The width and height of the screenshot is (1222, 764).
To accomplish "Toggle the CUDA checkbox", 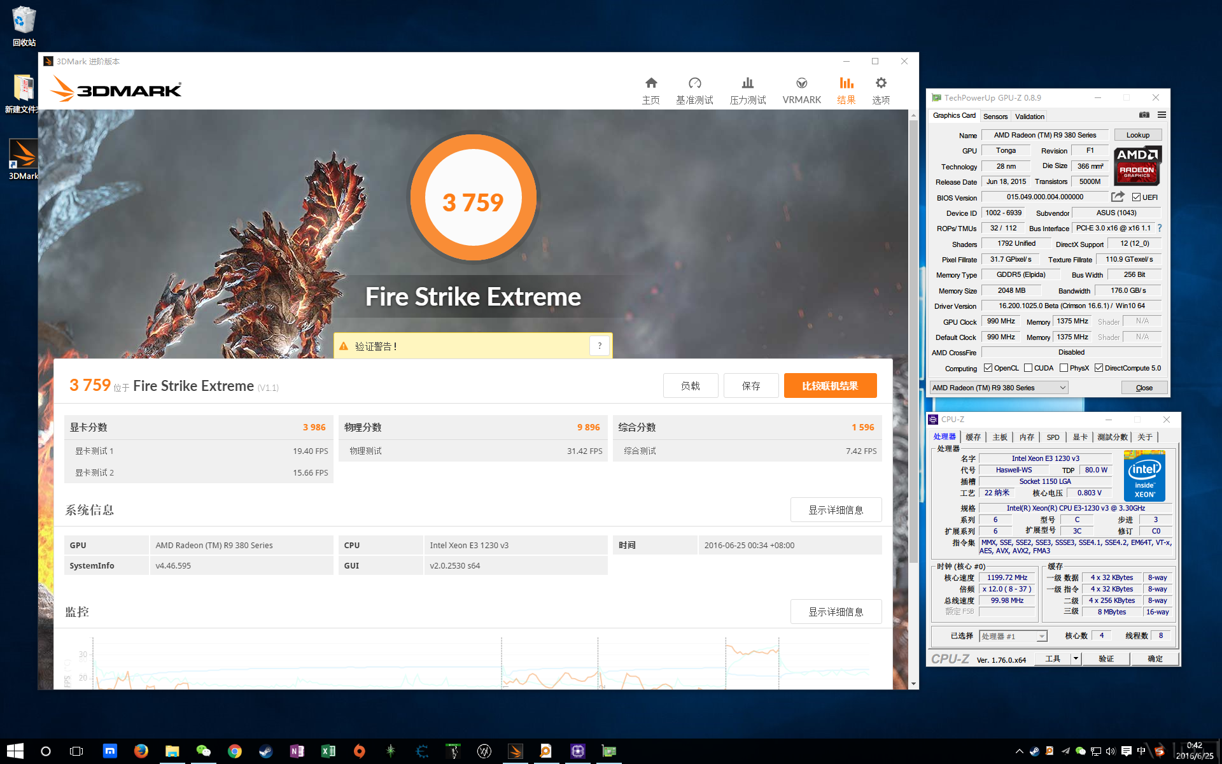I will click(x=1028, y=368).
